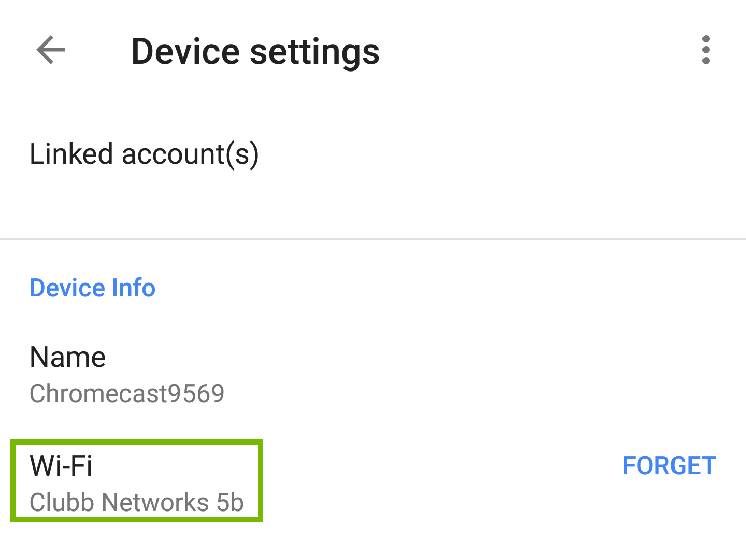Tap FORGET to remove the Wi-Fi network
746x539 pixels.
pos(669,466)
